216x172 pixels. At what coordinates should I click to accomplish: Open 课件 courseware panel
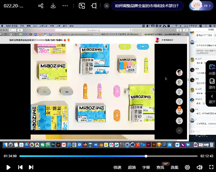tap(212, 84)
